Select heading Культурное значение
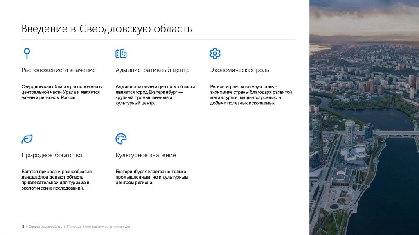This screenshot has height=235, width=419. coord(146,155)
